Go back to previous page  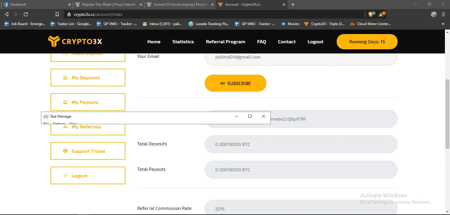[x=7, y=14]
